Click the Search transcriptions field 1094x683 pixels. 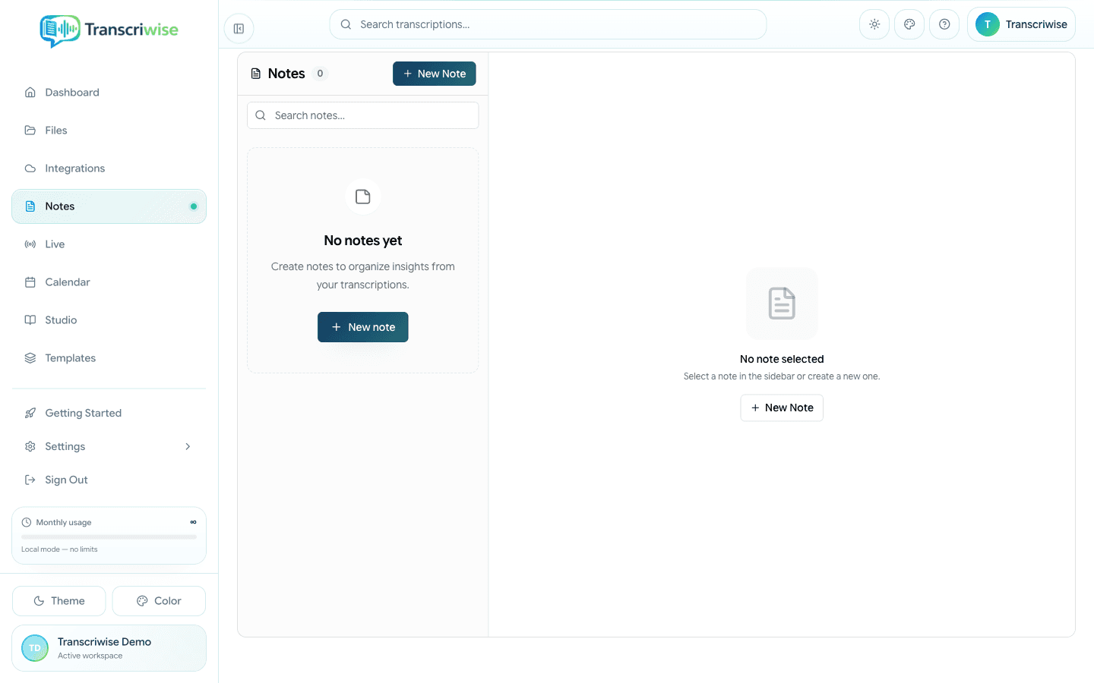point(548,24)
